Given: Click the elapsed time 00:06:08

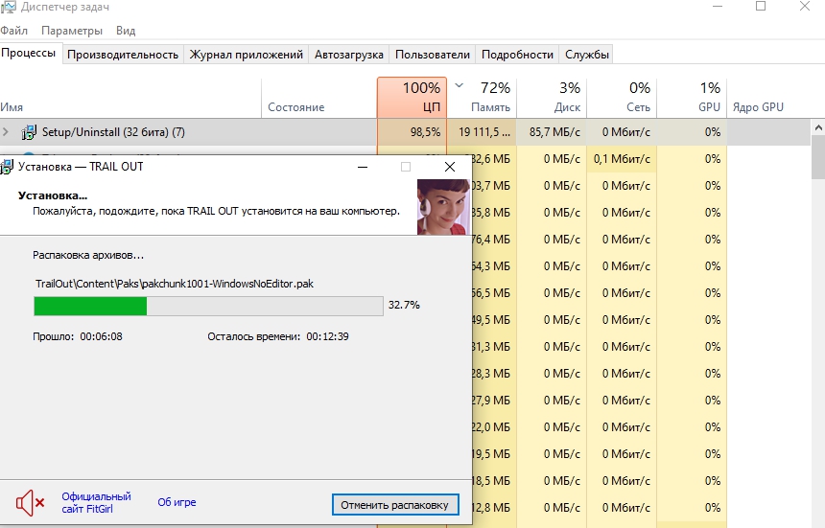Looking at the screenshot, I should (x=101, y=336).
